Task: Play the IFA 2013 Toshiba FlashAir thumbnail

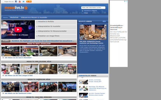Action: [x=83, y=95]
